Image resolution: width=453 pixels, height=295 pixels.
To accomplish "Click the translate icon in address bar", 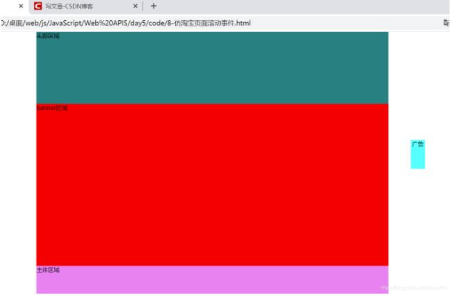I will click(x=446, y=23).
